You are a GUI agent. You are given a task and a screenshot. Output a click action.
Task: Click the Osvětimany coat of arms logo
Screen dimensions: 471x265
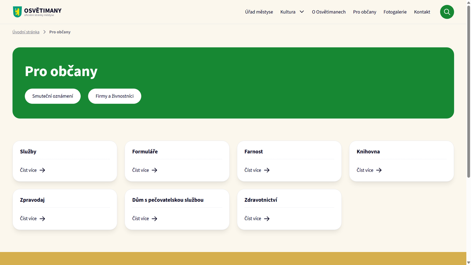(17, 11)
